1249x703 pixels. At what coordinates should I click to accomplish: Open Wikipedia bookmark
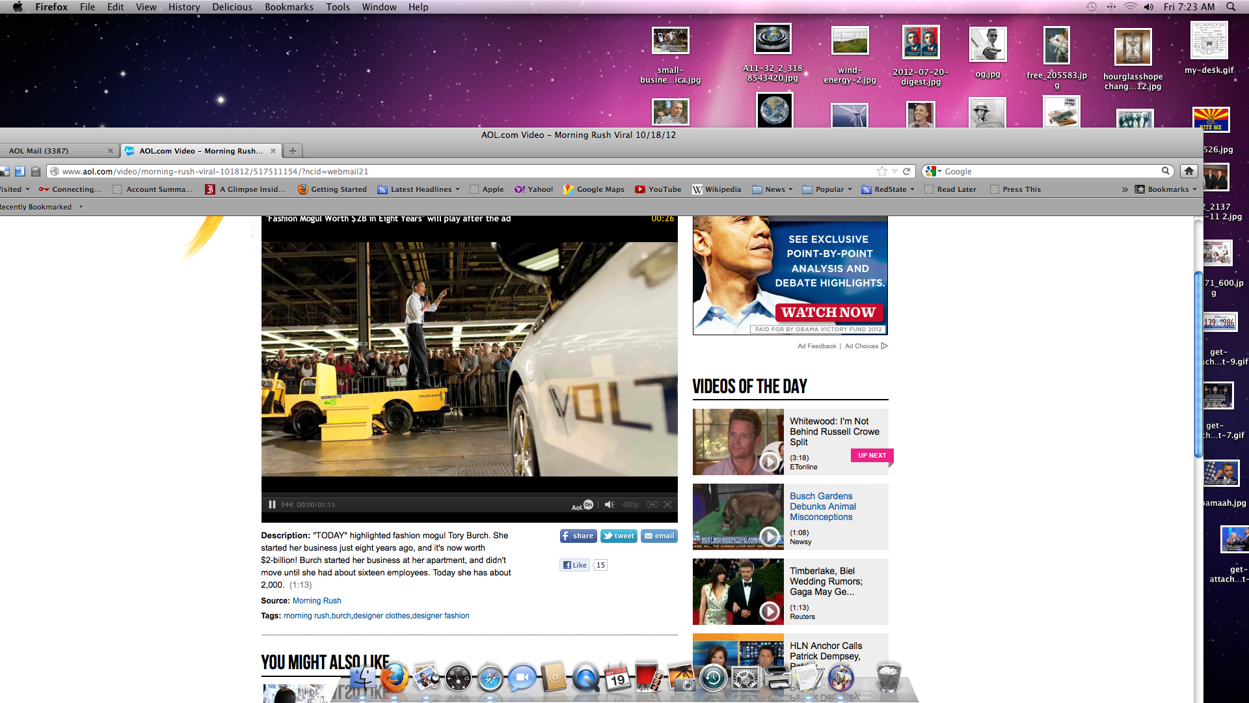(717, 189)
